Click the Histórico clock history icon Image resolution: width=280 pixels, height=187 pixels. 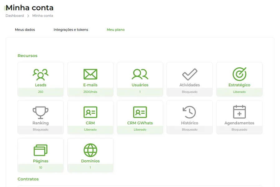[x=189, y=112]
